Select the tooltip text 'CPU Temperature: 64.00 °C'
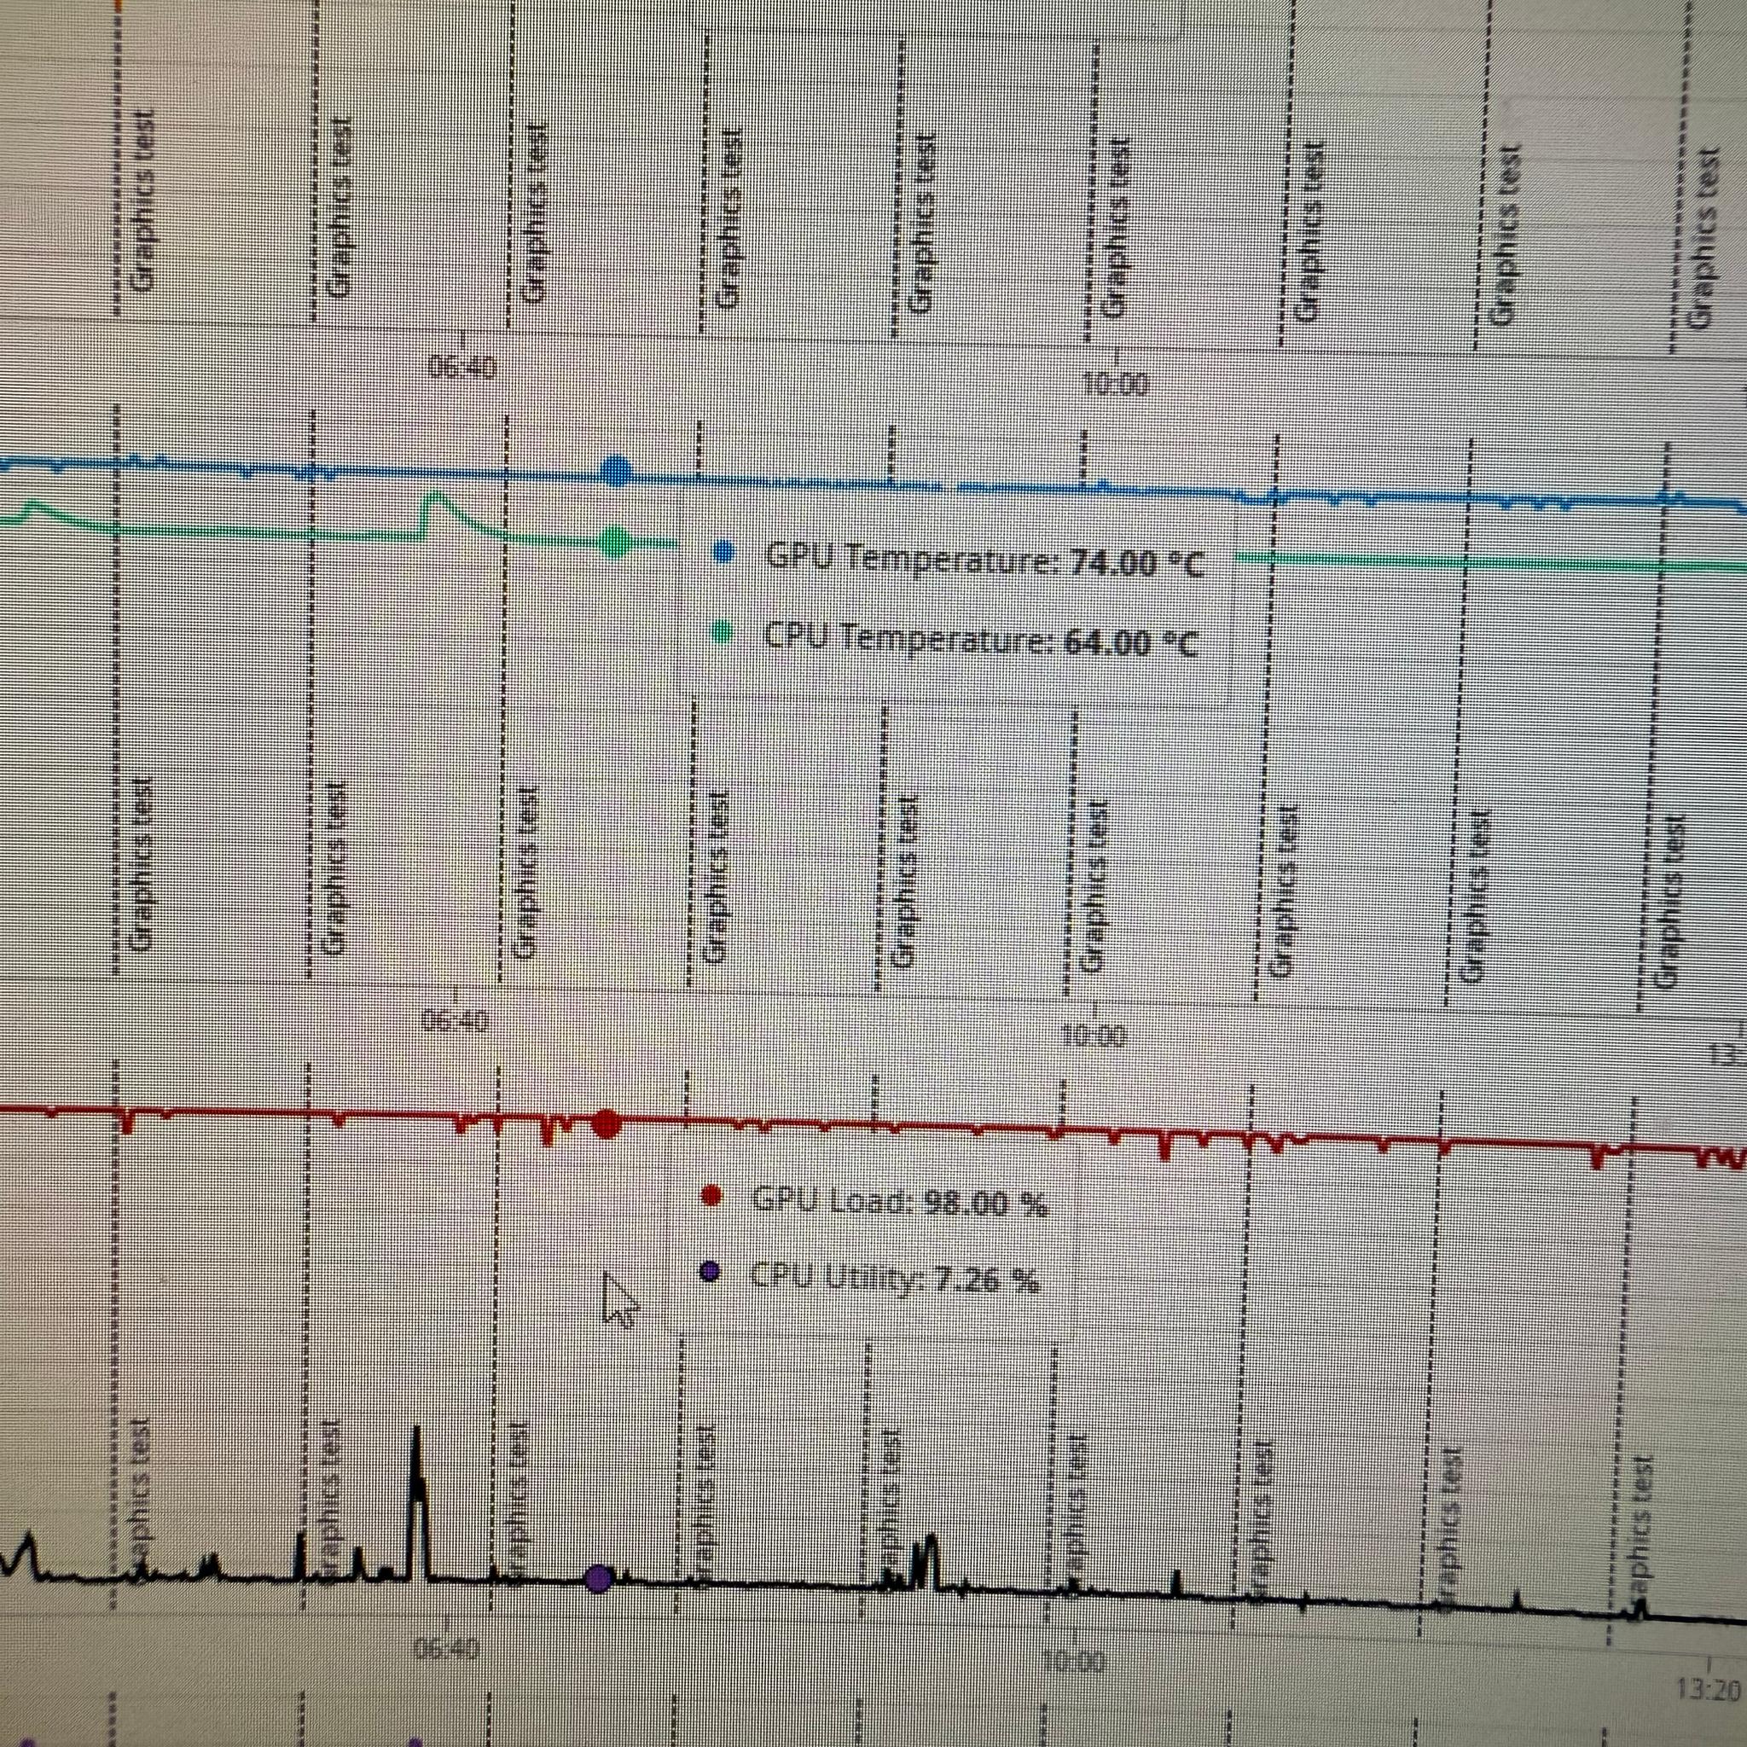Viewport: 1747px width, 1747px height. [982, 639]
